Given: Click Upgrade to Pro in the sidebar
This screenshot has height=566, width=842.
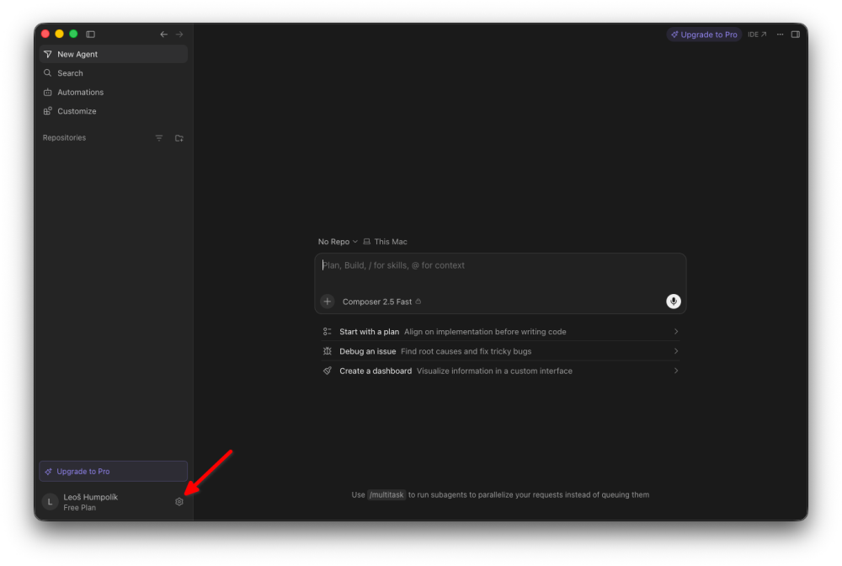Looking at the screenshot, I should (x=114, y=471).
